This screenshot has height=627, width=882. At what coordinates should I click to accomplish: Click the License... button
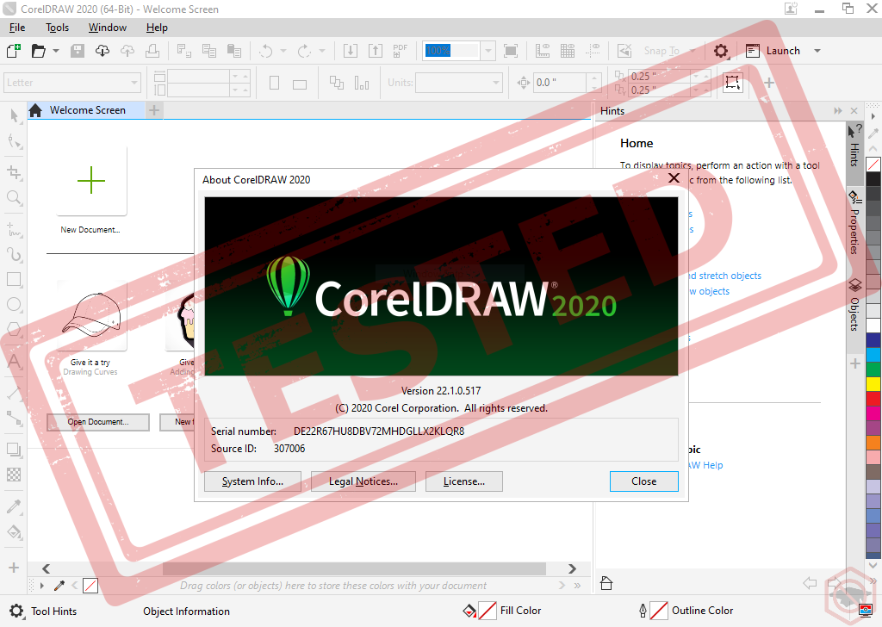(464, 481)
